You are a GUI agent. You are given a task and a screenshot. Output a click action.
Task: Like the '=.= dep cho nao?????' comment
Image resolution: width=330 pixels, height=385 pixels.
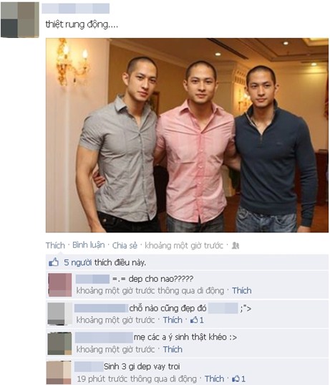(x=242, y=290)
